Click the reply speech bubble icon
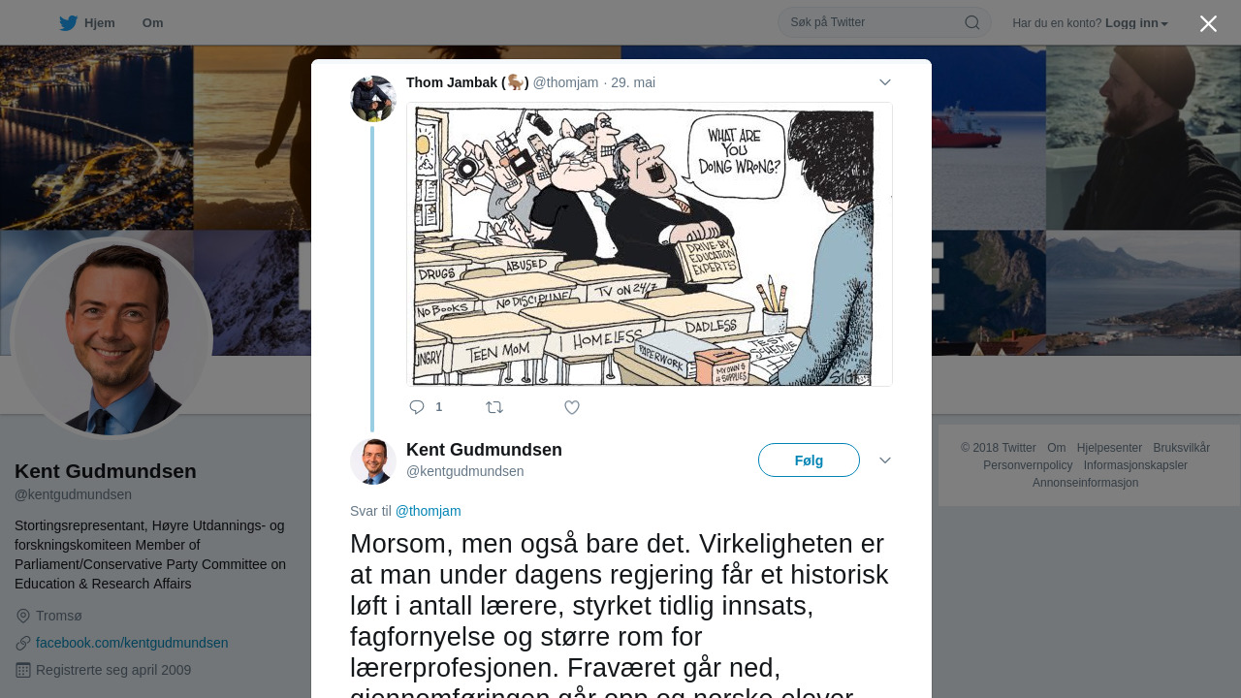 417,407
